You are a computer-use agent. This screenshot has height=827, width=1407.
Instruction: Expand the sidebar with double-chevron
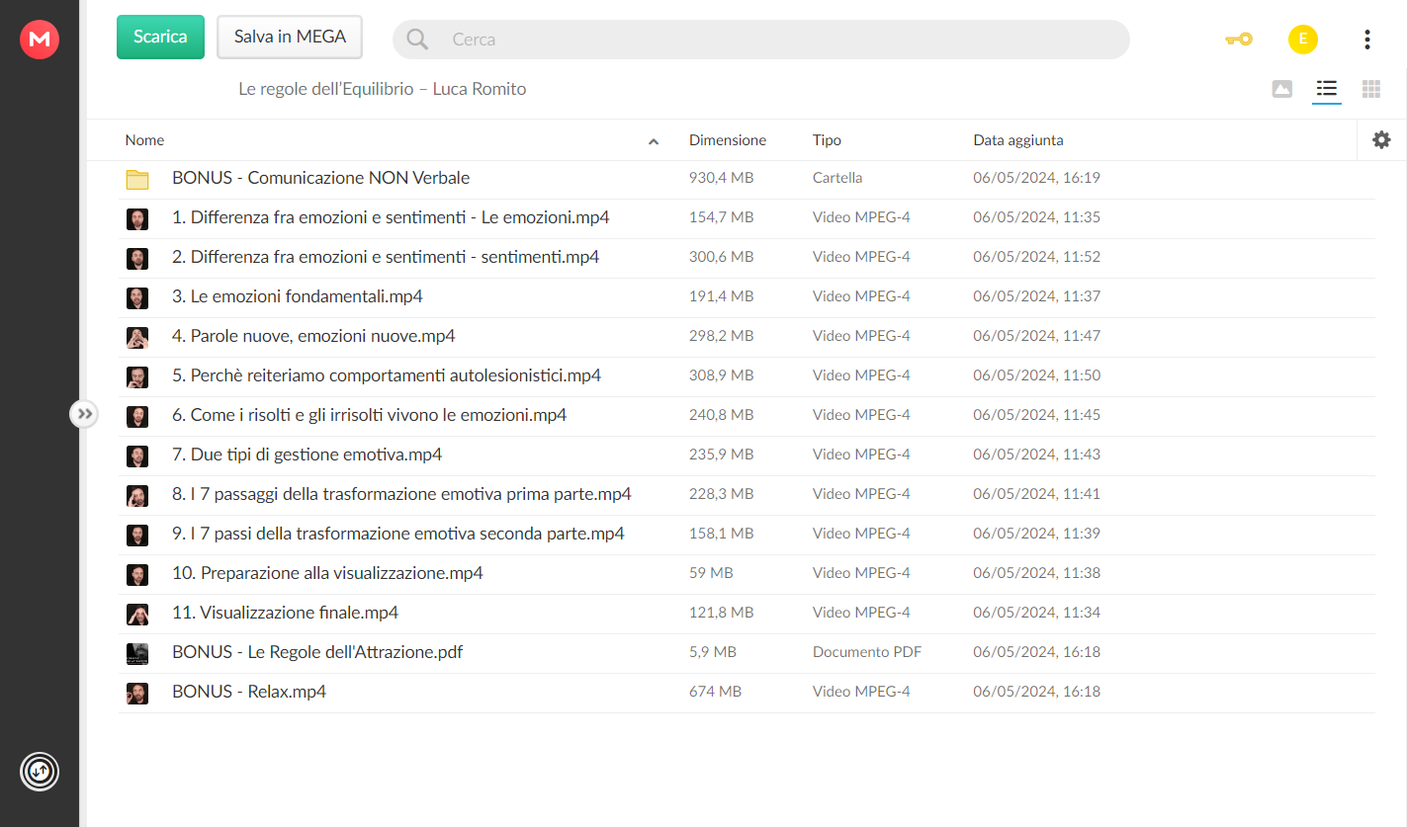click(85, 414)
